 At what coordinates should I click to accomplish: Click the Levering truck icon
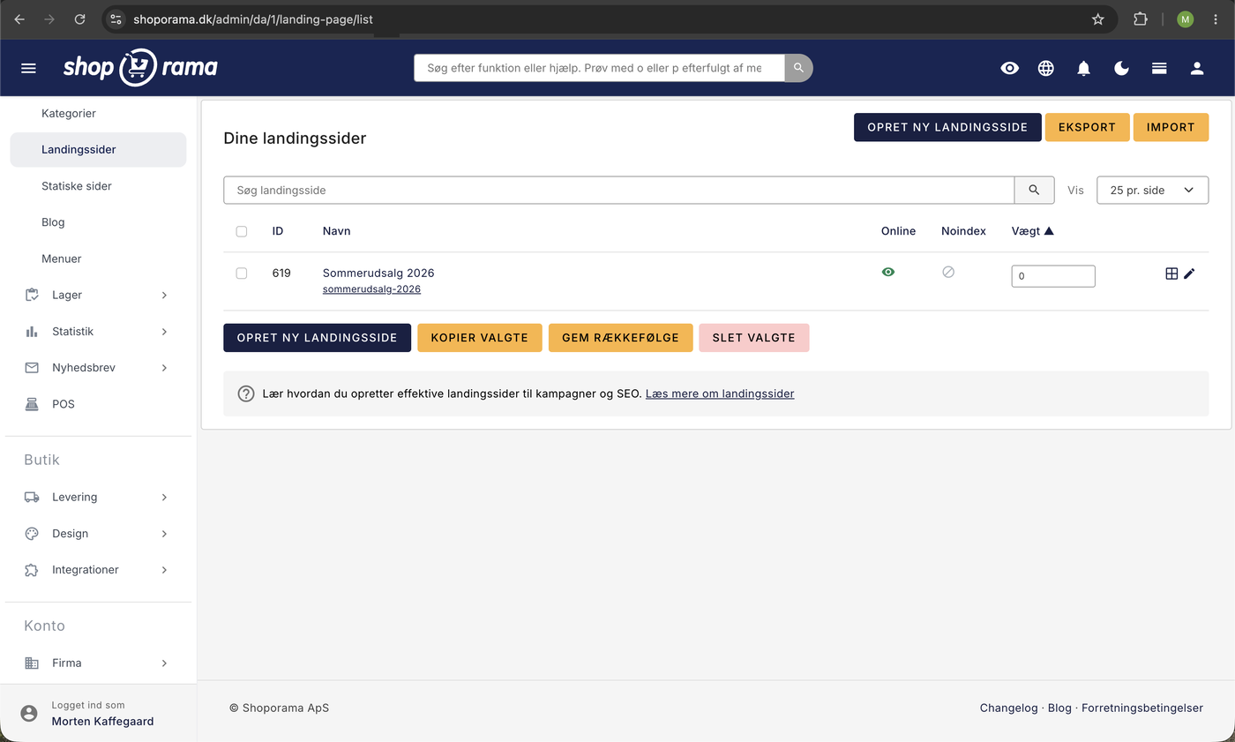pos(33,497)
